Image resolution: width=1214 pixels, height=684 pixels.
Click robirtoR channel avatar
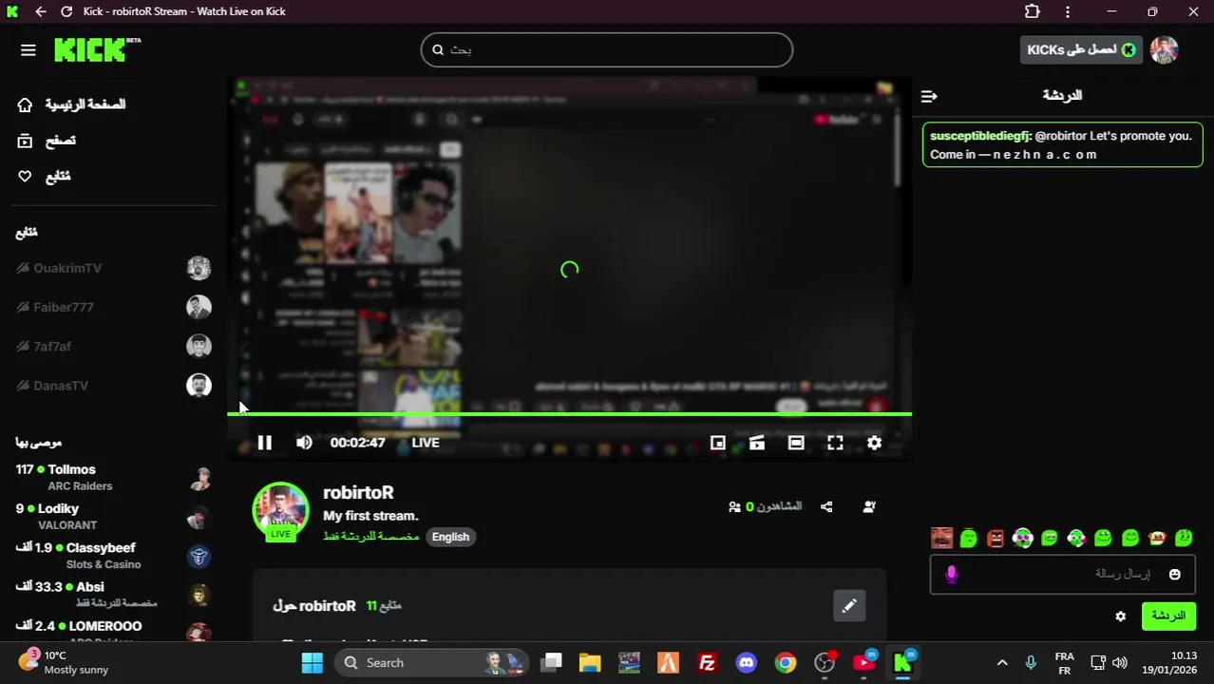click(x=280, y=510)
